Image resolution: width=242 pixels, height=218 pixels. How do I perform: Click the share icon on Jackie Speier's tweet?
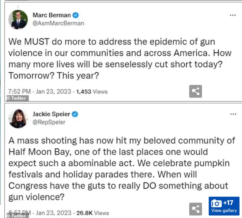point(195,209)
